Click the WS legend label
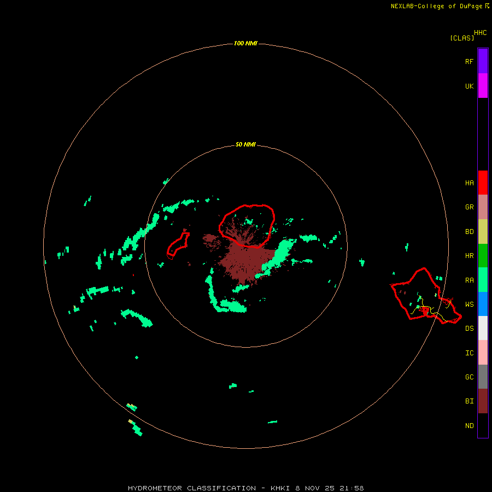 (x=470, y=304)
